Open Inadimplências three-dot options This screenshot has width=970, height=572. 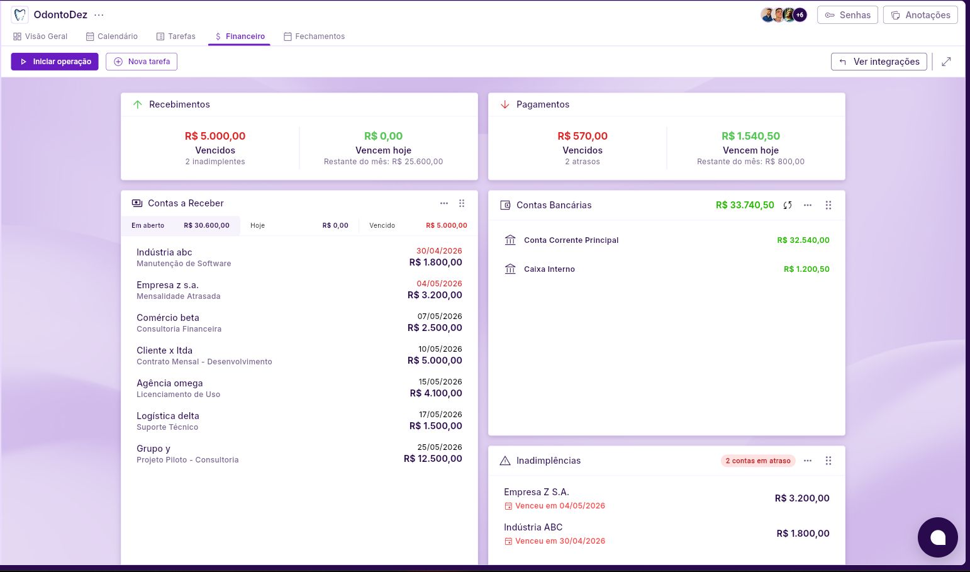(x=808, y=461)
